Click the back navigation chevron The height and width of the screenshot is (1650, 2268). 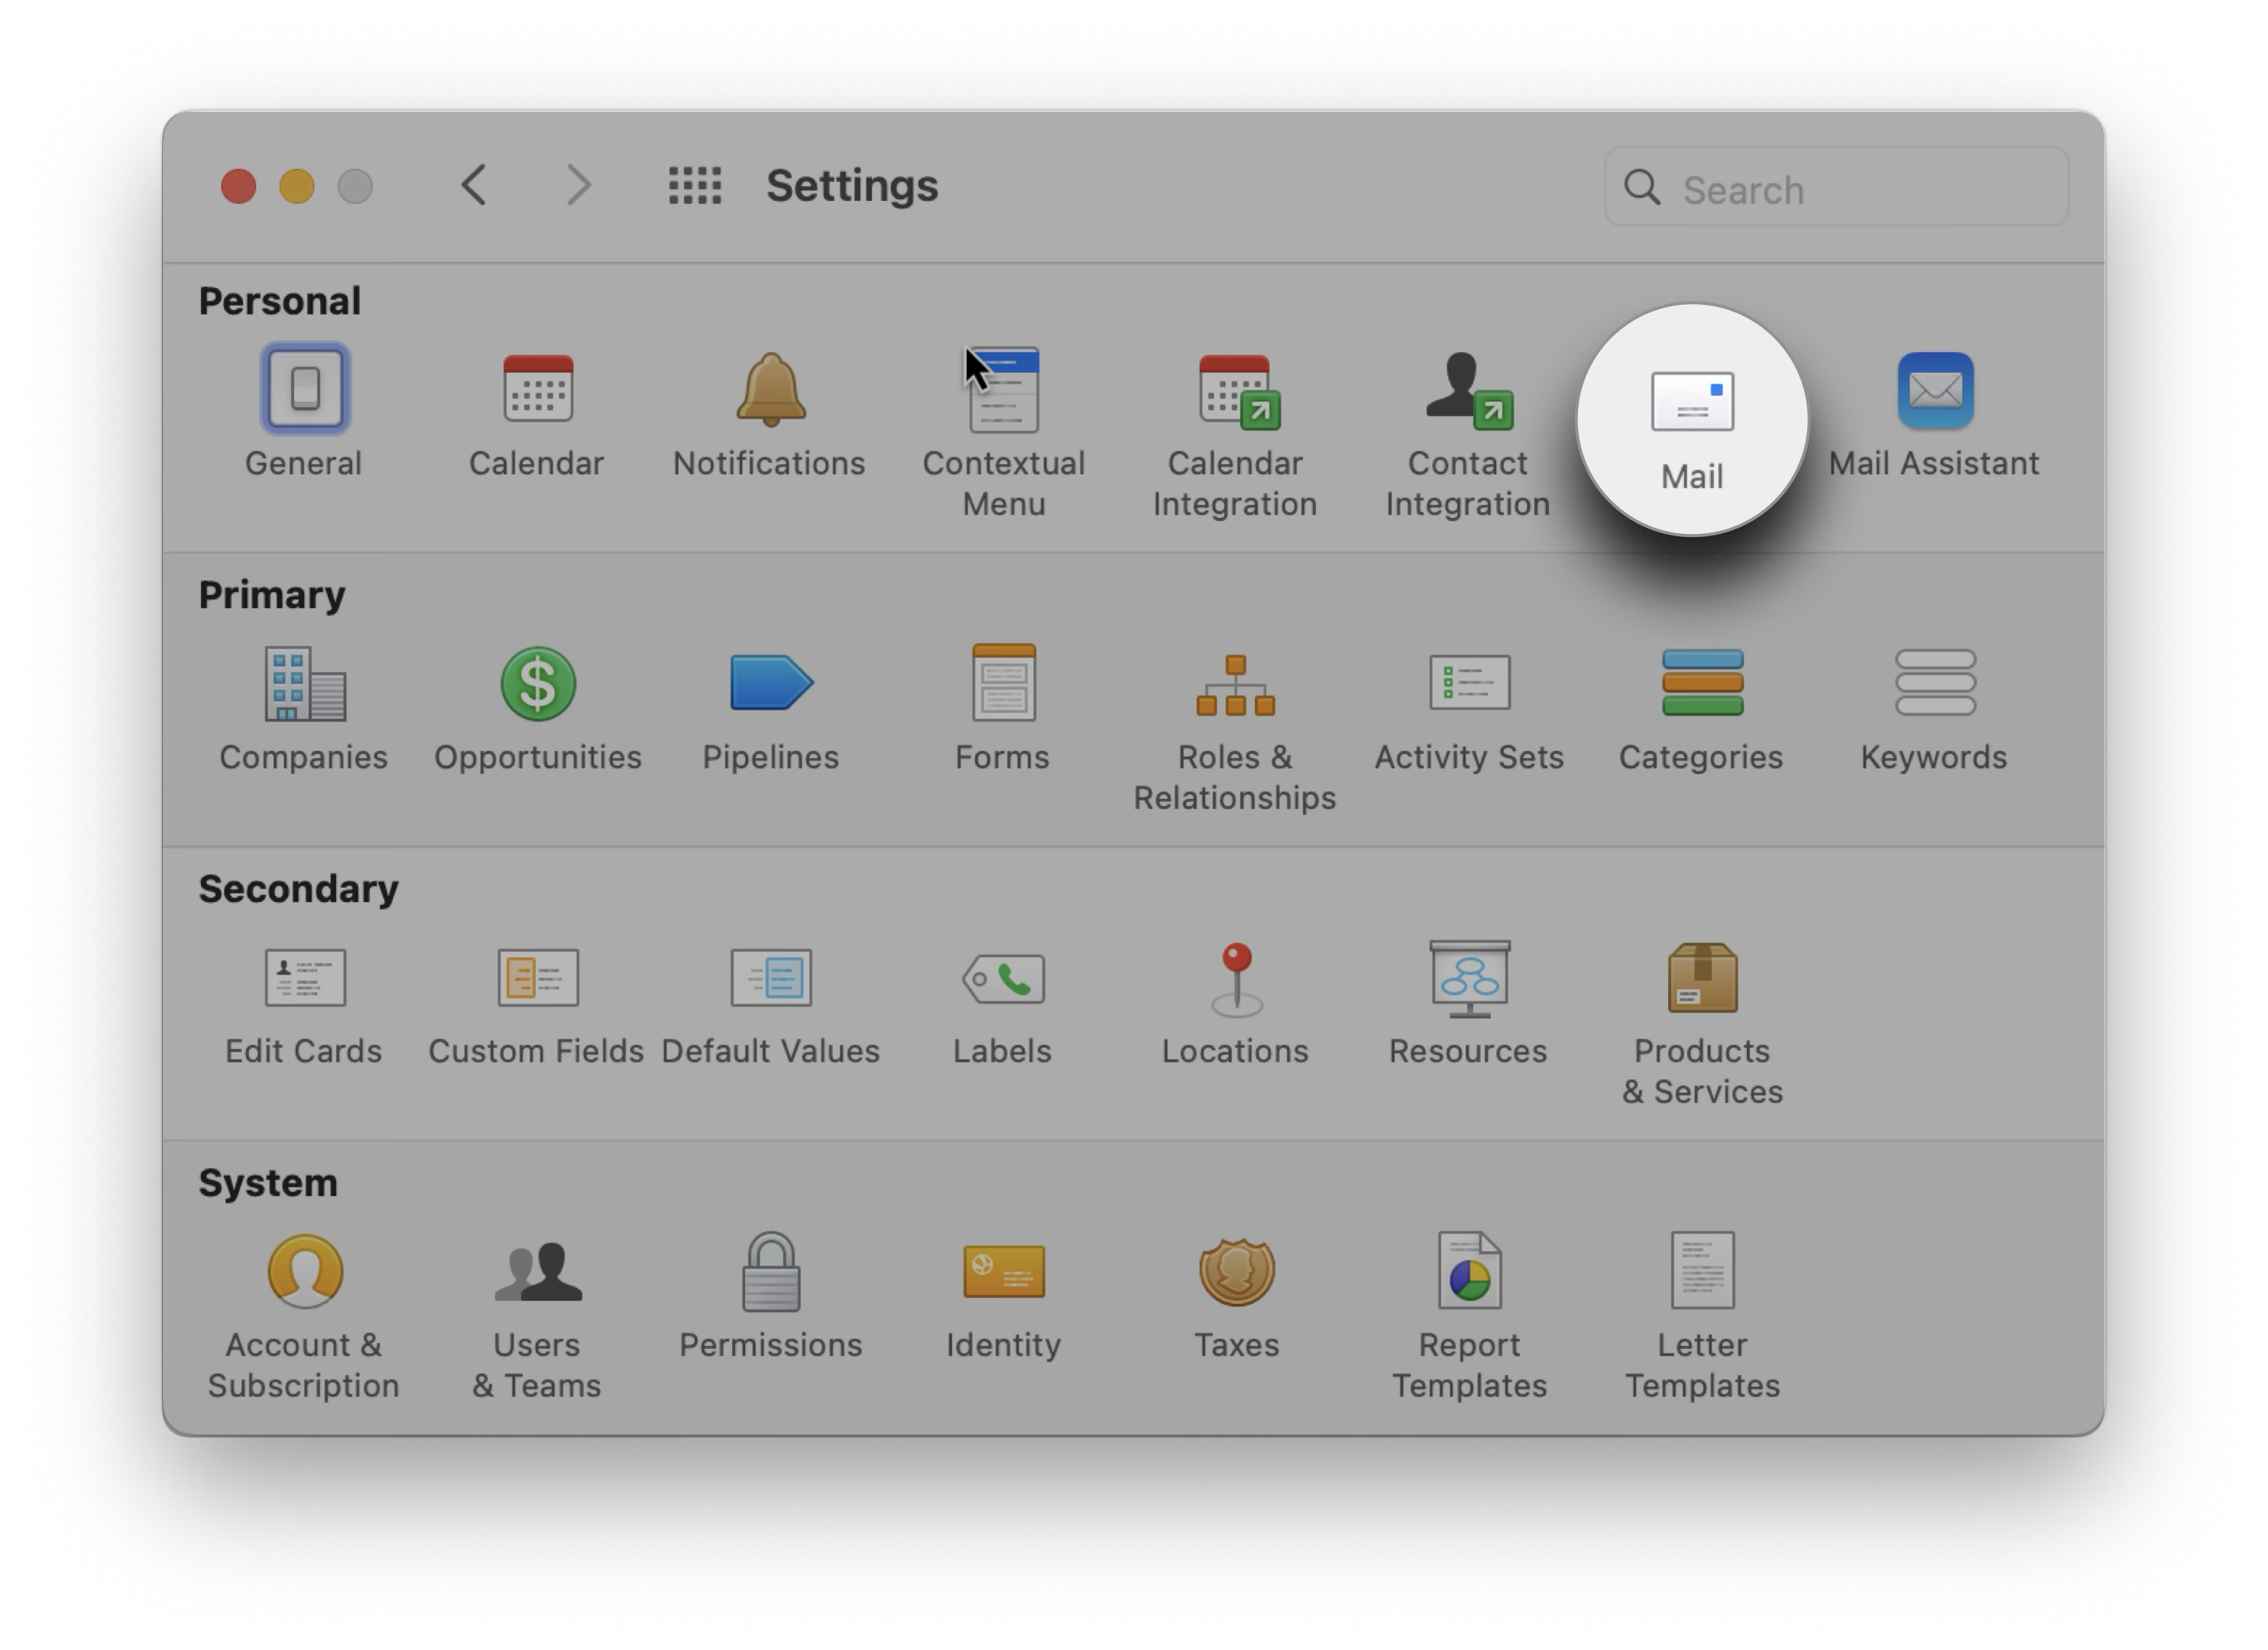pos(474,186)
